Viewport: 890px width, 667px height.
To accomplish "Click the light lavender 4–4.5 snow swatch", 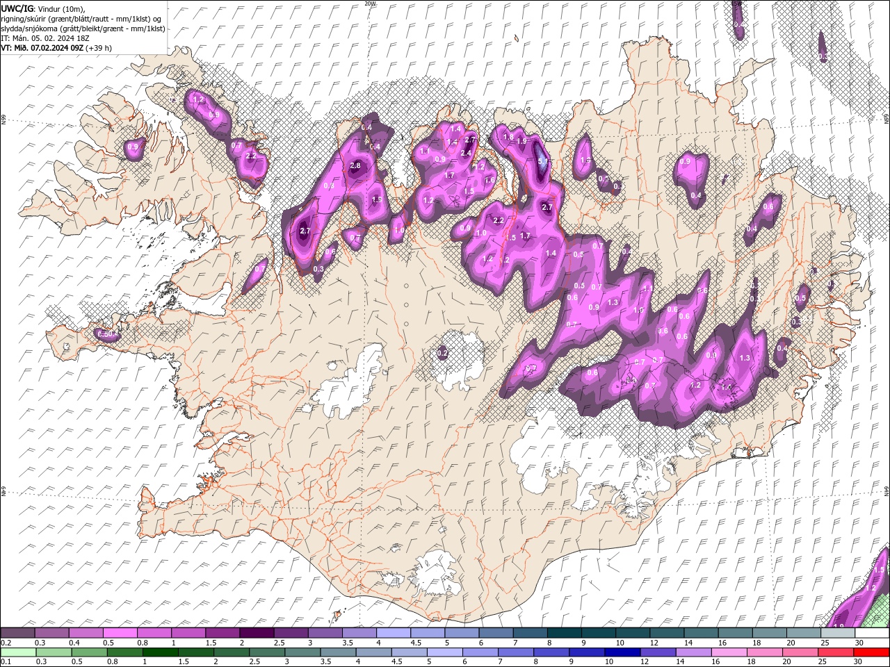I will 394,633.
